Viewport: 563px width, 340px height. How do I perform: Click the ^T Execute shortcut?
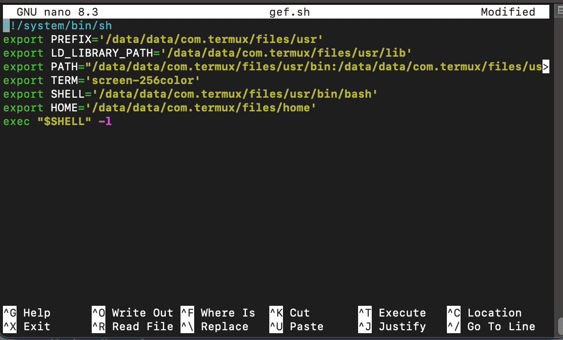tap(392, 313)
